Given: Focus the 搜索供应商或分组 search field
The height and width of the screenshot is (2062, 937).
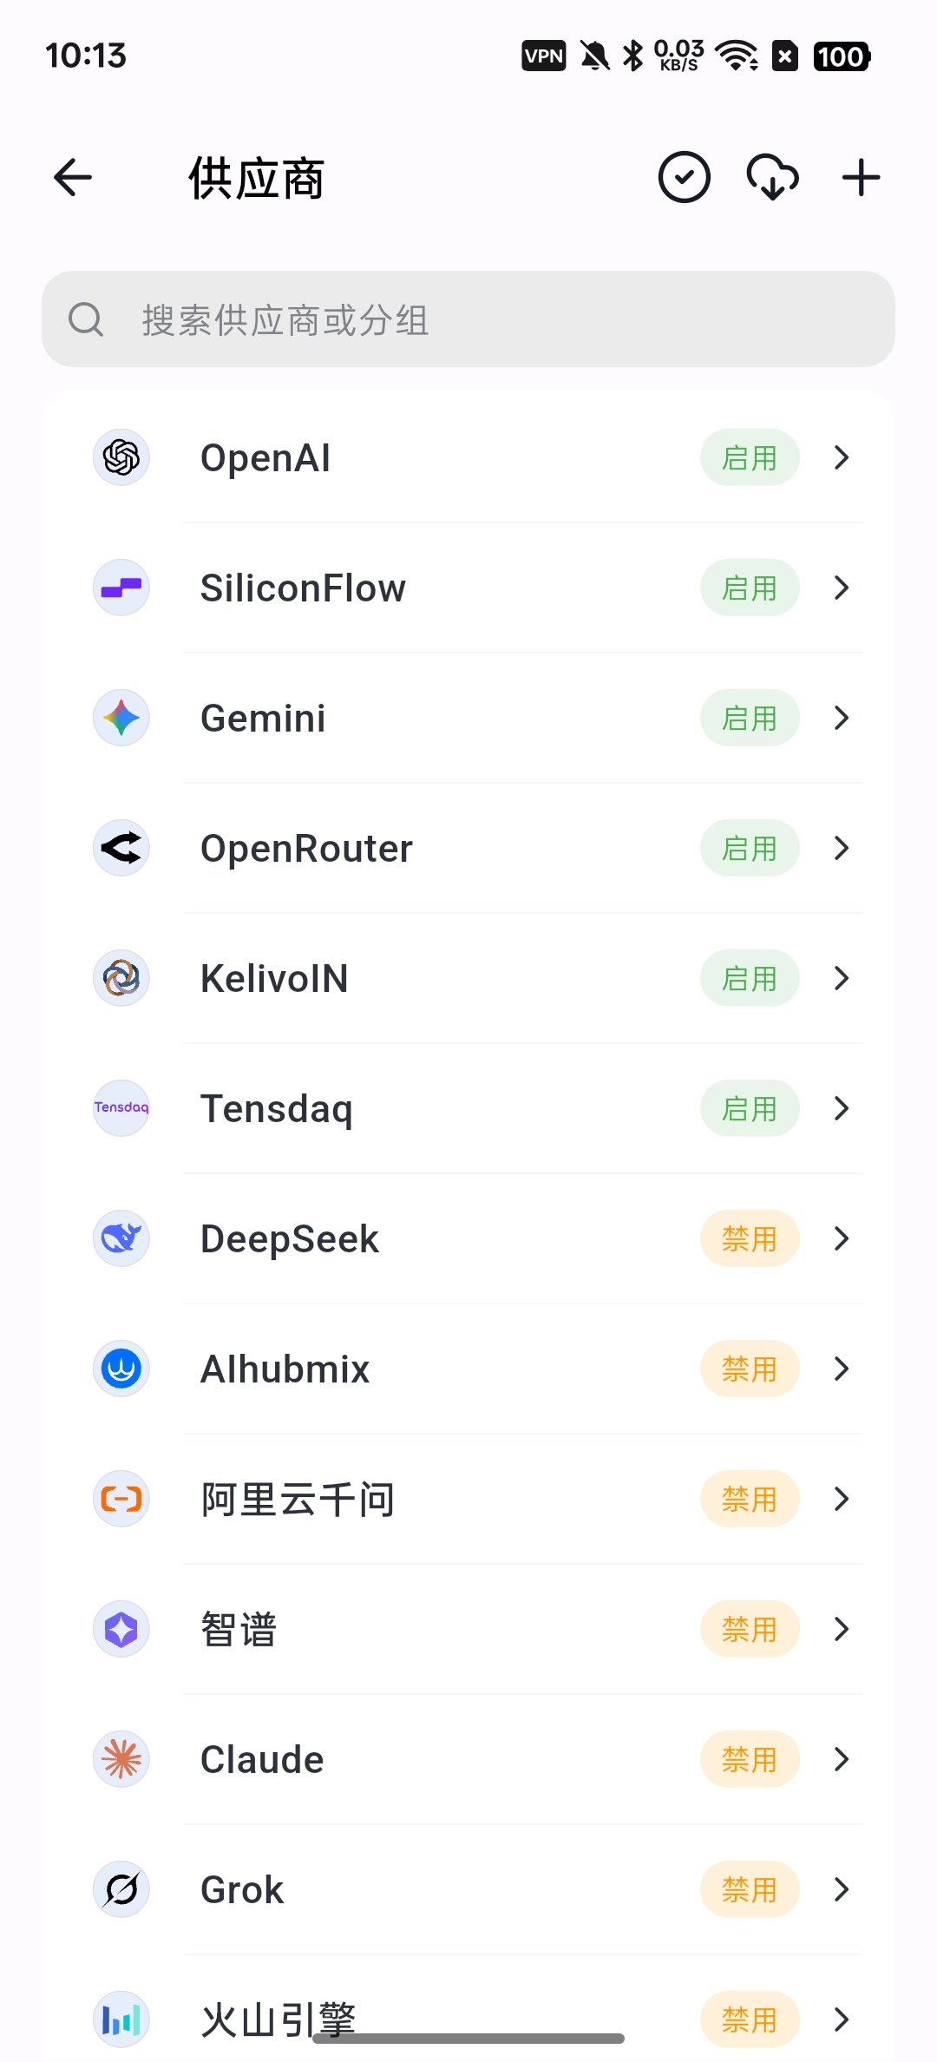Looking at the screenshot, I should pos(468,319).
